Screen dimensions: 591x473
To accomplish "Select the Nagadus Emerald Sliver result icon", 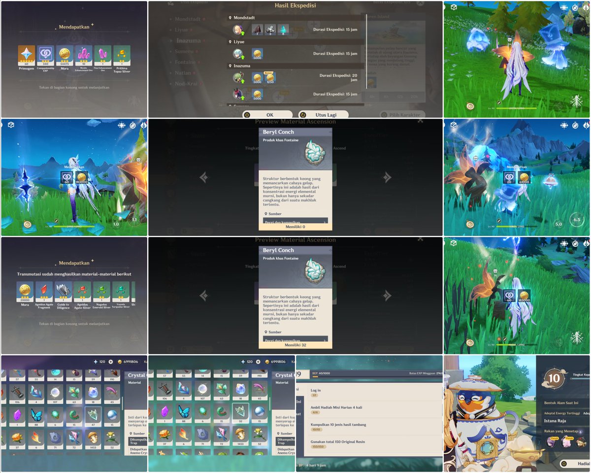I will click(101, 292).
